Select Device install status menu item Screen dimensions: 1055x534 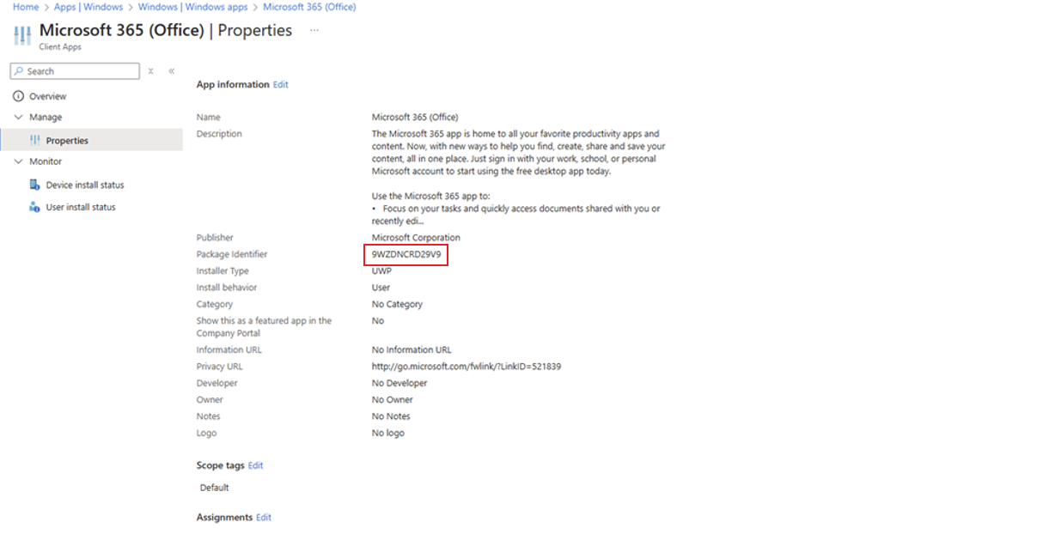(84, 185)
